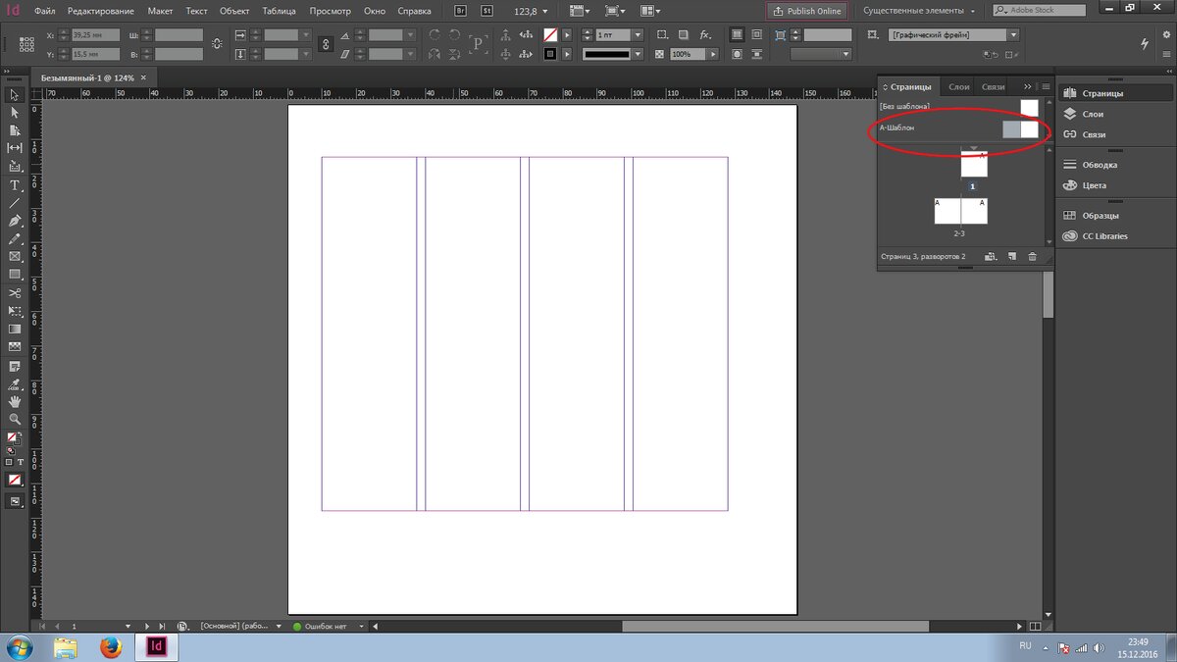Screen dimensions: 1177x662
Task: Select the Hand tool
Action: click(x=15, y=401)
